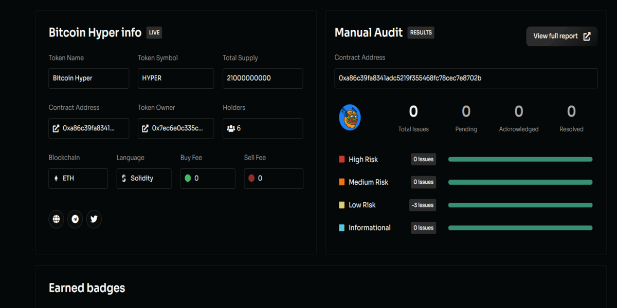Click Informational 0 Issues badge

[423, 227]
